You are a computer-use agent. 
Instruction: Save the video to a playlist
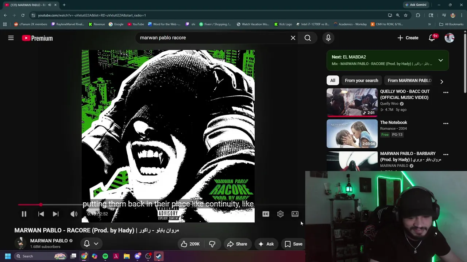293,244
